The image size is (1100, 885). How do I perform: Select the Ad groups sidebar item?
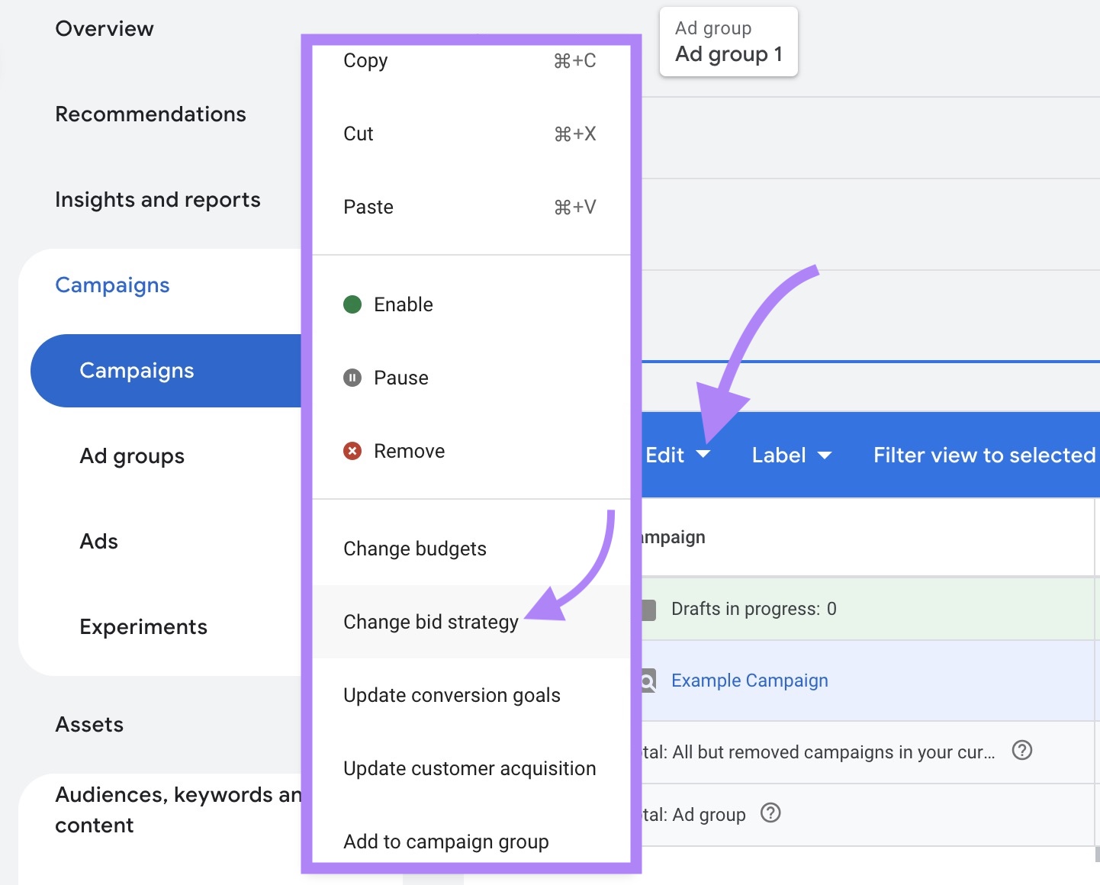[131, 456]
